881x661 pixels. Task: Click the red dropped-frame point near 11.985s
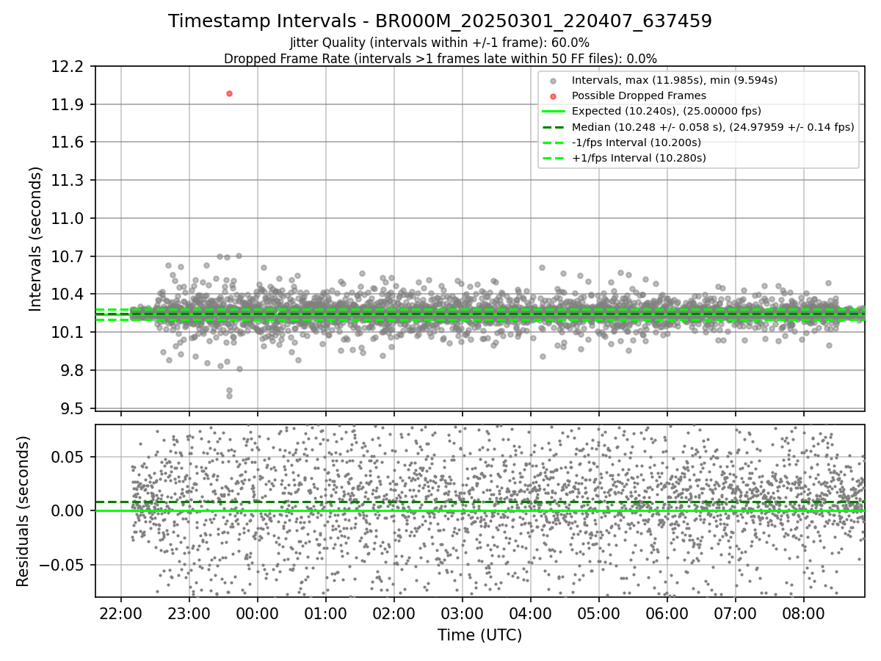[x=229, y=93]
